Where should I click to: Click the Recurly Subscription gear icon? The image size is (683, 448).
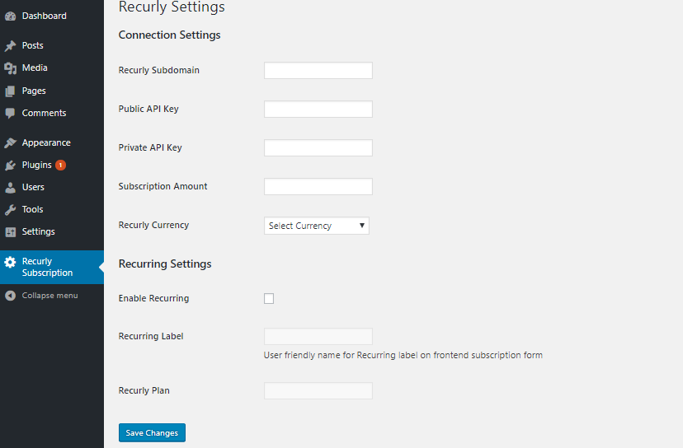pyautogui.click(x=11, y=263)
